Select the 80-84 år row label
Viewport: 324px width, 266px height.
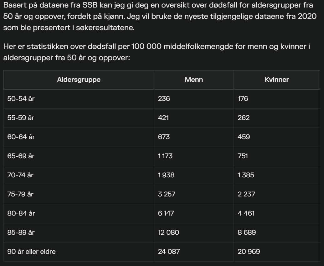(x=21, y=213)
